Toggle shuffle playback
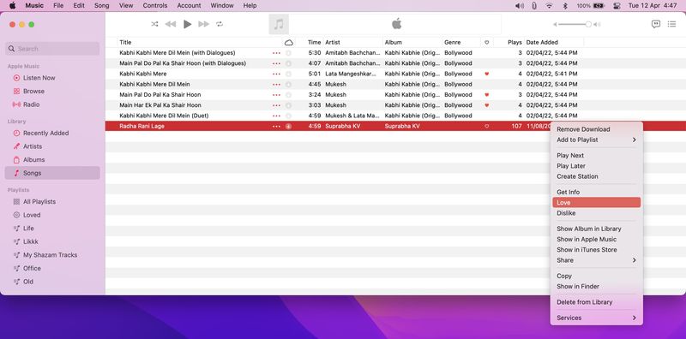The height and width of the screenshot is (339, 686). (x=154, y=24)
